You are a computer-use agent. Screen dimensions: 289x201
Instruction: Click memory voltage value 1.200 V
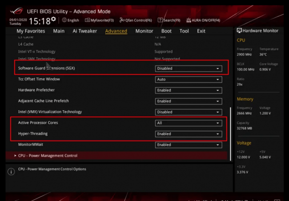coord(265,113)
